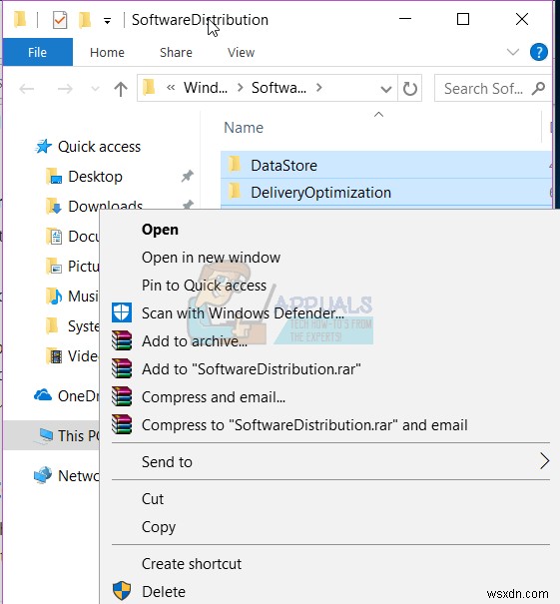
Task: Click the DataStore folder icon
Action: pyautogui.click(x=235, y=165)
